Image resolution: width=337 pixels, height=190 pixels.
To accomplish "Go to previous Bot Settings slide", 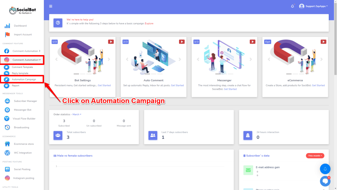I will pyautogui.click(x=56, y=59).
